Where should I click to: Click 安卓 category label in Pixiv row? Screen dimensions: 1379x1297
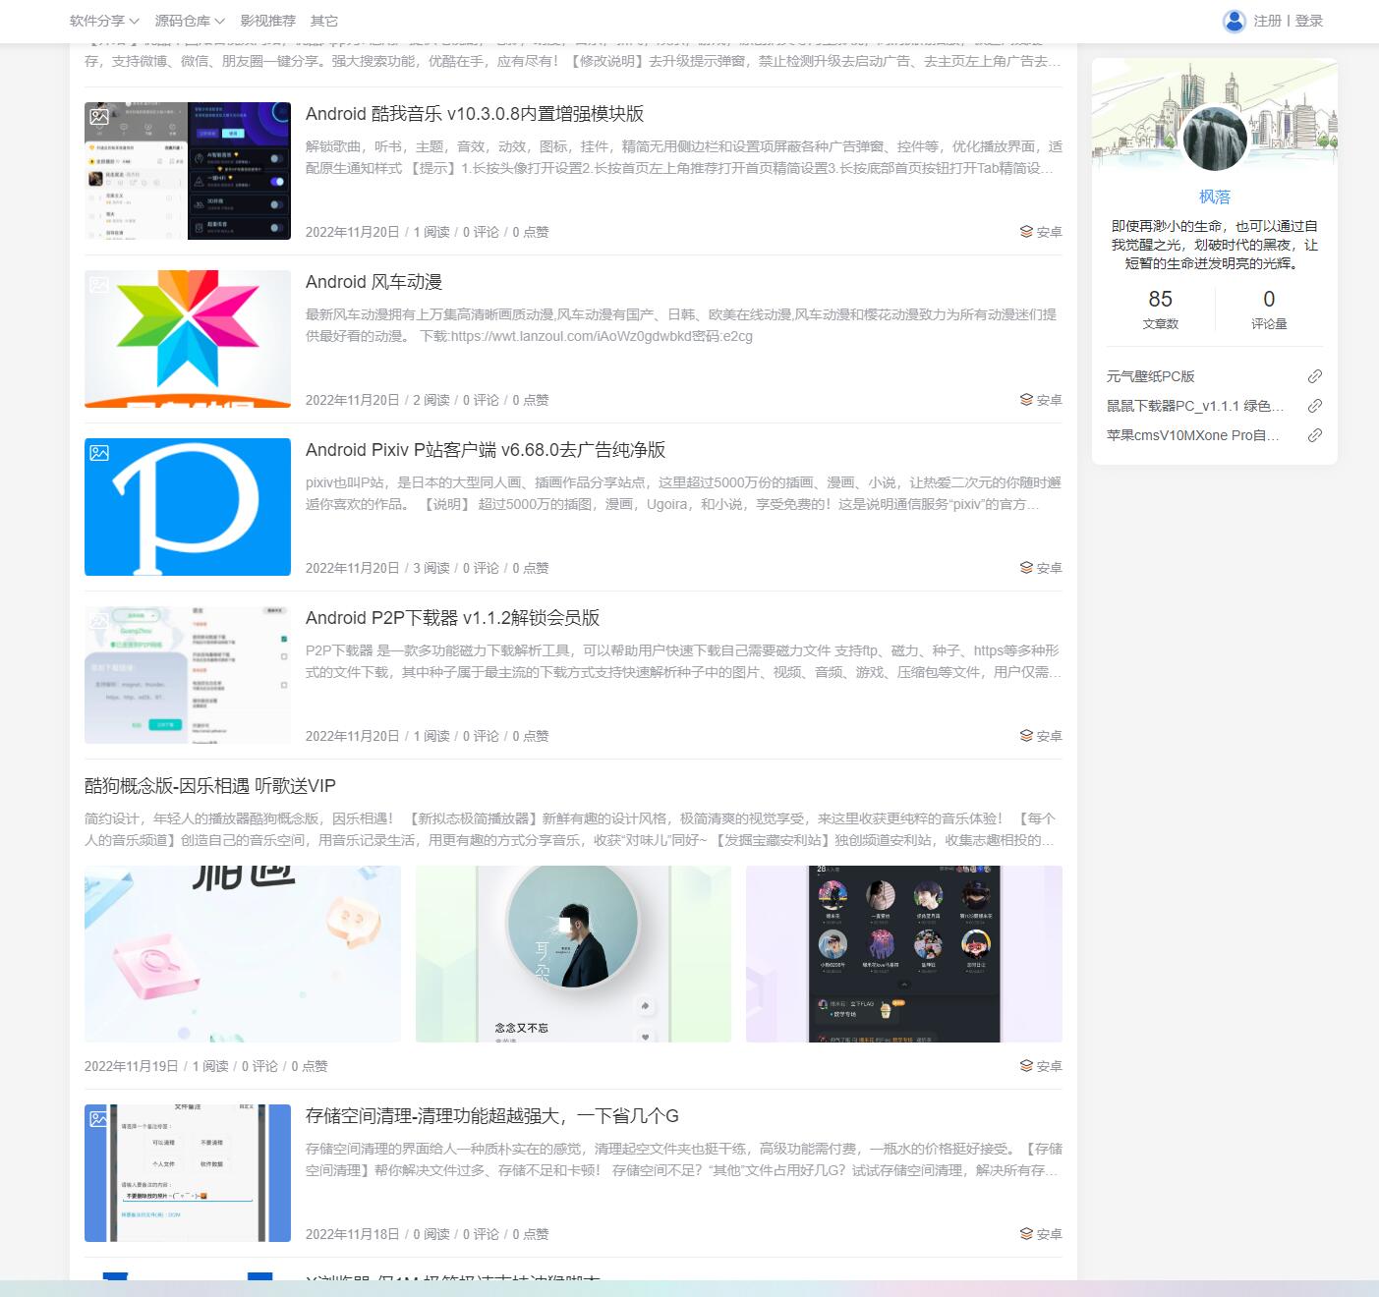[x=1049, y=568]
